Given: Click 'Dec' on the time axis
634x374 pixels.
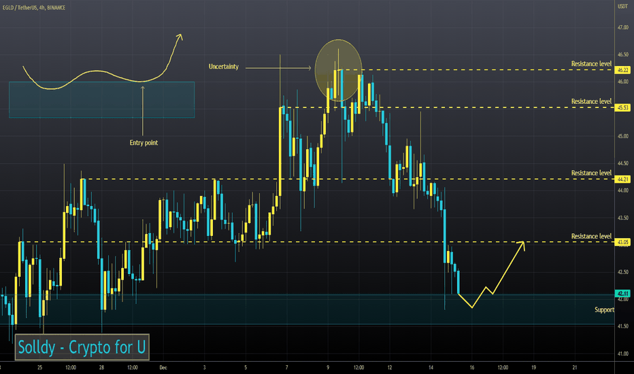Looking at the screenshot, I should click(x=163, y=367).
